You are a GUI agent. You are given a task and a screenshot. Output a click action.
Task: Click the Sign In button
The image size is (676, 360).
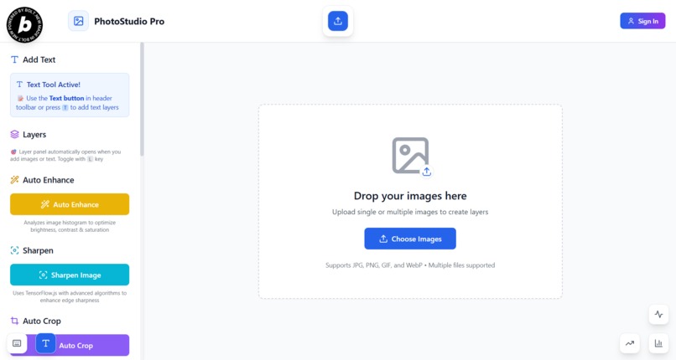[x=642, y=21]
